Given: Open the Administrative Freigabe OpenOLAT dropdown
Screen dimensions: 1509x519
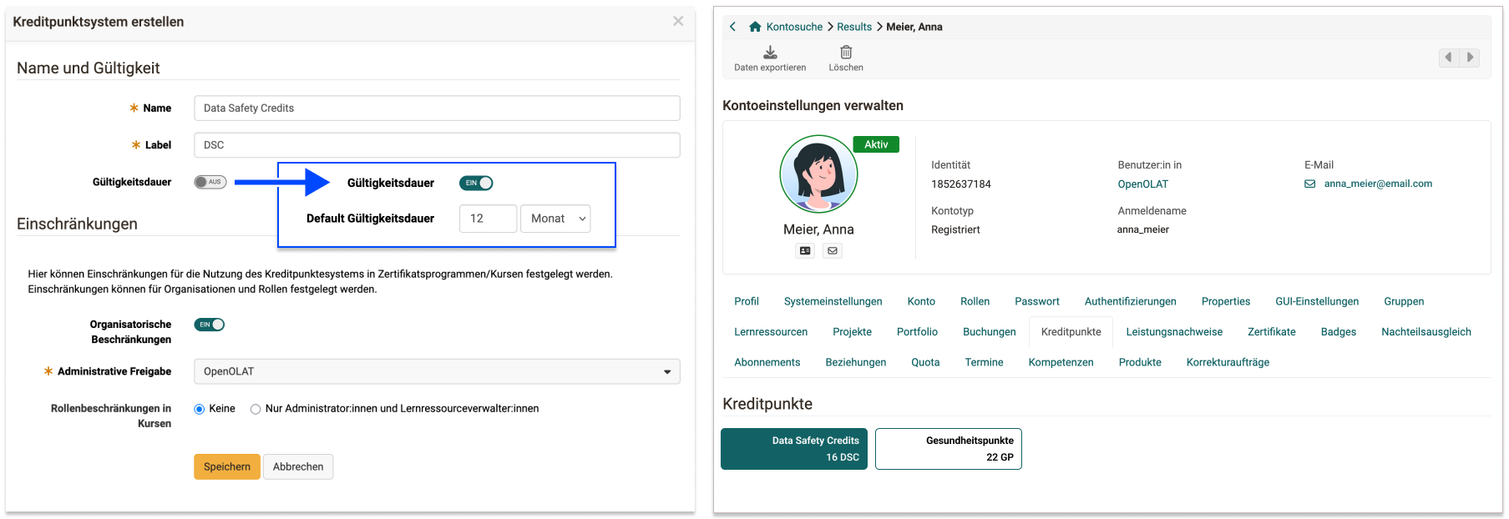Looking at the screenshot, I should point(437,371).
